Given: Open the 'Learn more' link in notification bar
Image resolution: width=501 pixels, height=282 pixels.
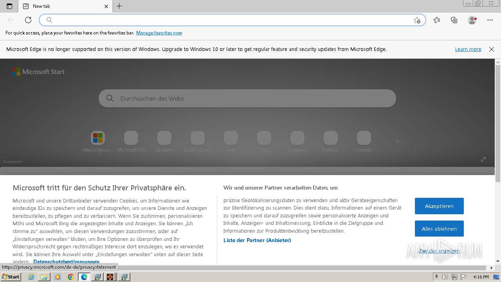Looking at the screenshot, I should [468, 49].
